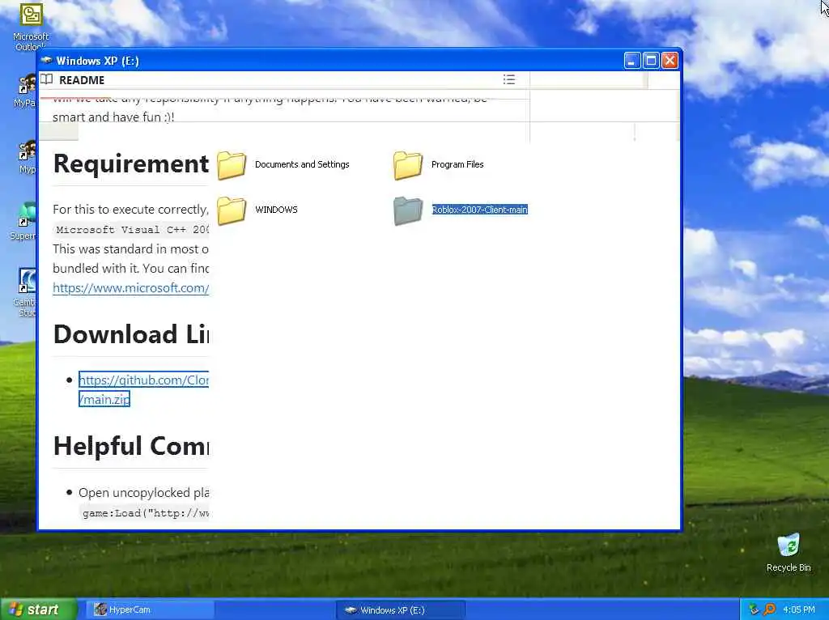This screenshot has height=620, width=829.
Task: Minimize the Windows XP (E:) window
Action: click(631, 61)
